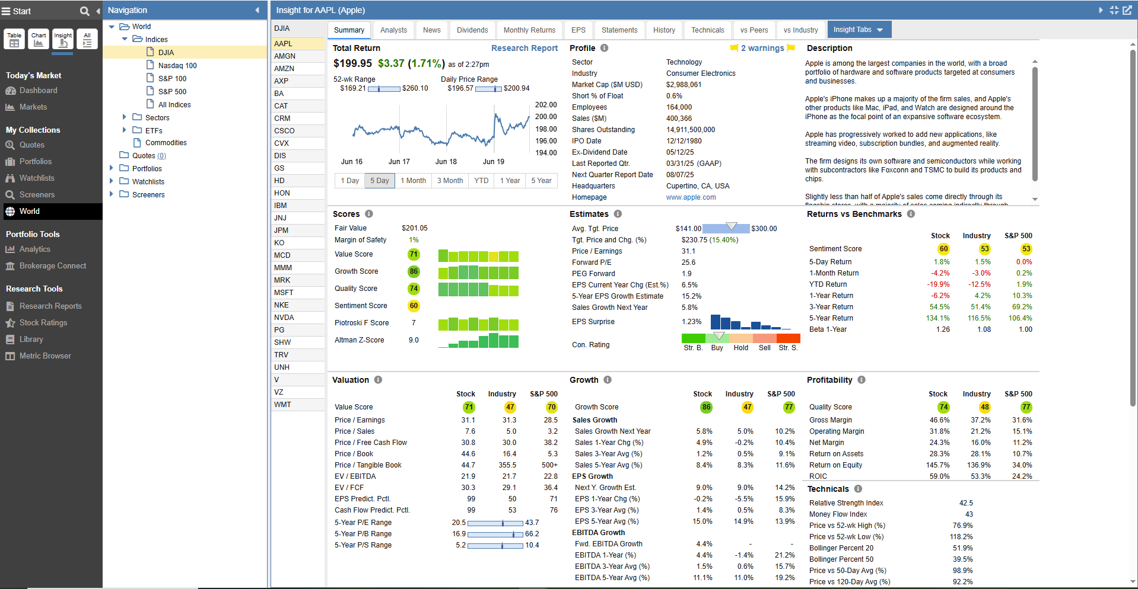The width and height of the screenshot is (1138, 589).
Task: Select YTD chart range
Action: tap(481, 181)
